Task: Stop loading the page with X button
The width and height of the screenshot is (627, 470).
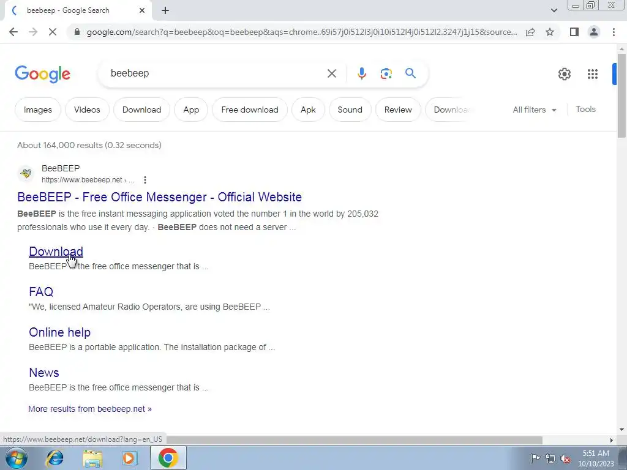Action: click(53, 32)
